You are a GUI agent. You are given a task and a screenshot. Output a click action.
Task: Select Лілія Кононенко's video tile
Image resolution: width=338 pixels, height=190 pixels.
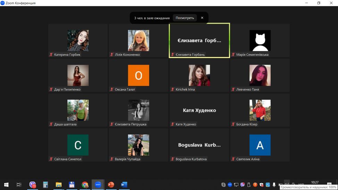click(138, 41)
